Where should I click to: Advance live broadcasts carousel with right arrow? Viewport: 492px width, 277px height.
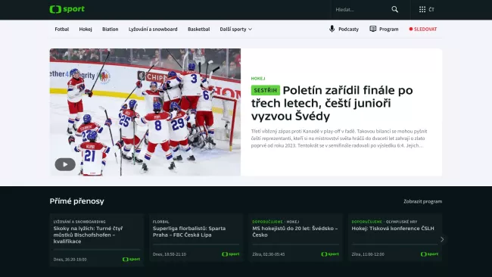[442, 239]
